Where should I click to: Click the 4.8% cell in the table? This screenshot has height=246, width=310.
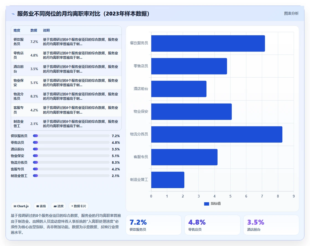click(34, 55)
